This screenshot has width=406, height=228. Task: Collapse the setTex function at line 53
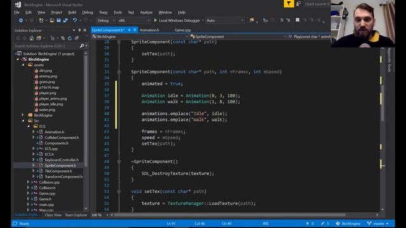coord(119,191)
